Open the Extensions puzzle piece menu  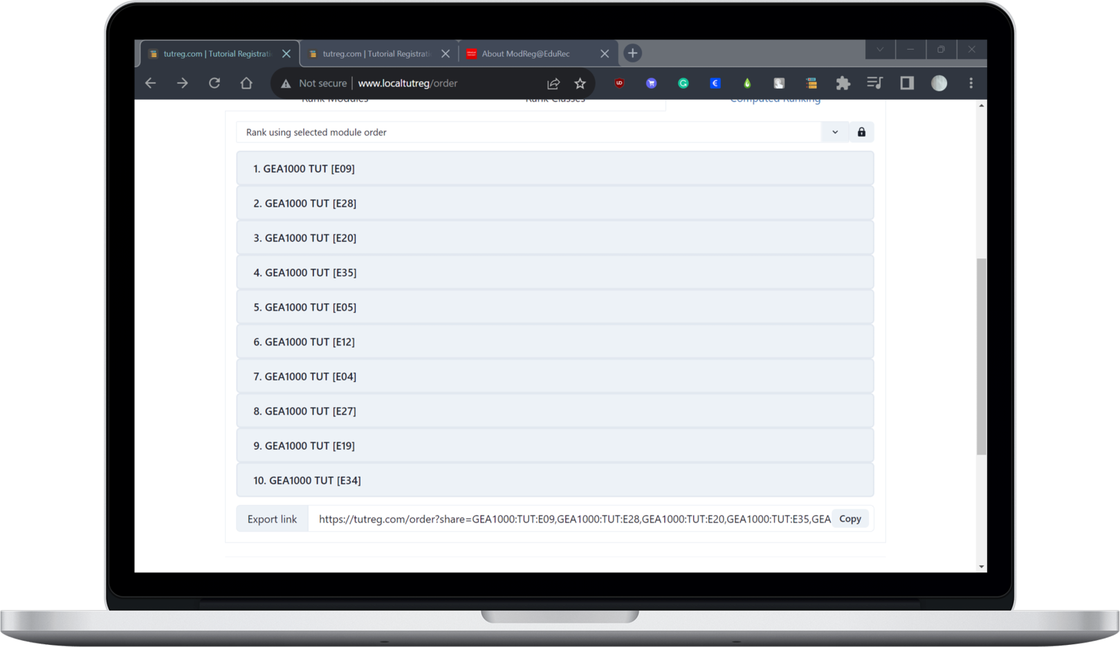[x=843, y=83]
